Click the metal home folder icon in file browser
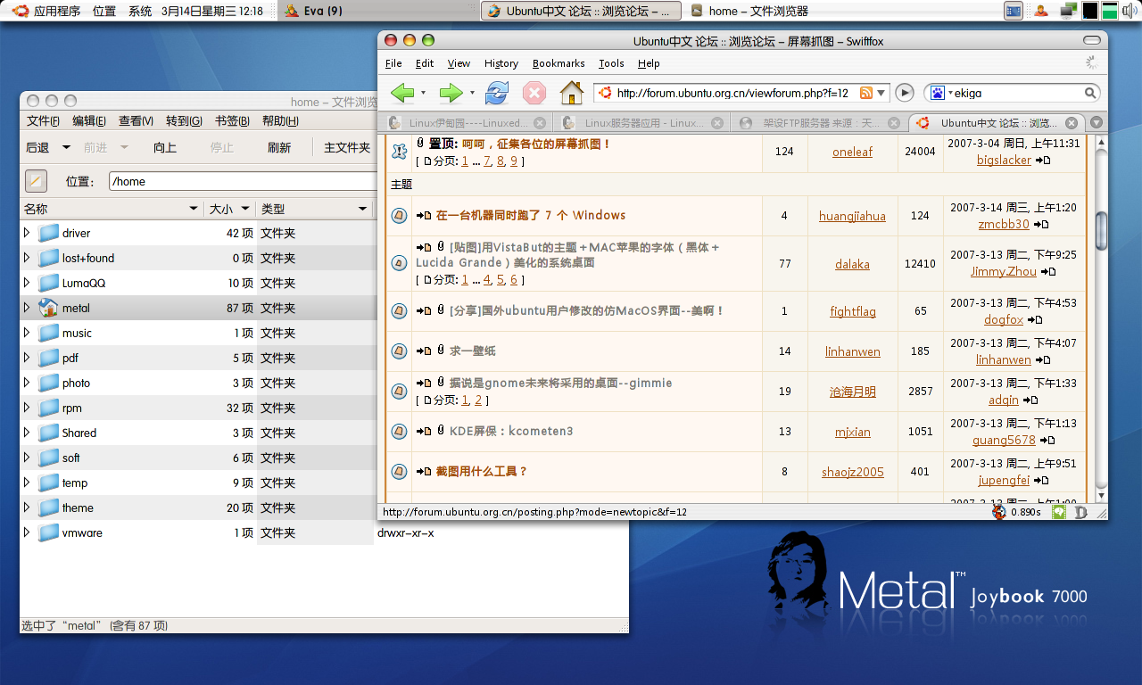Image resolution: width=1142 pixels, height=685 pixels. tap(48, 308)
